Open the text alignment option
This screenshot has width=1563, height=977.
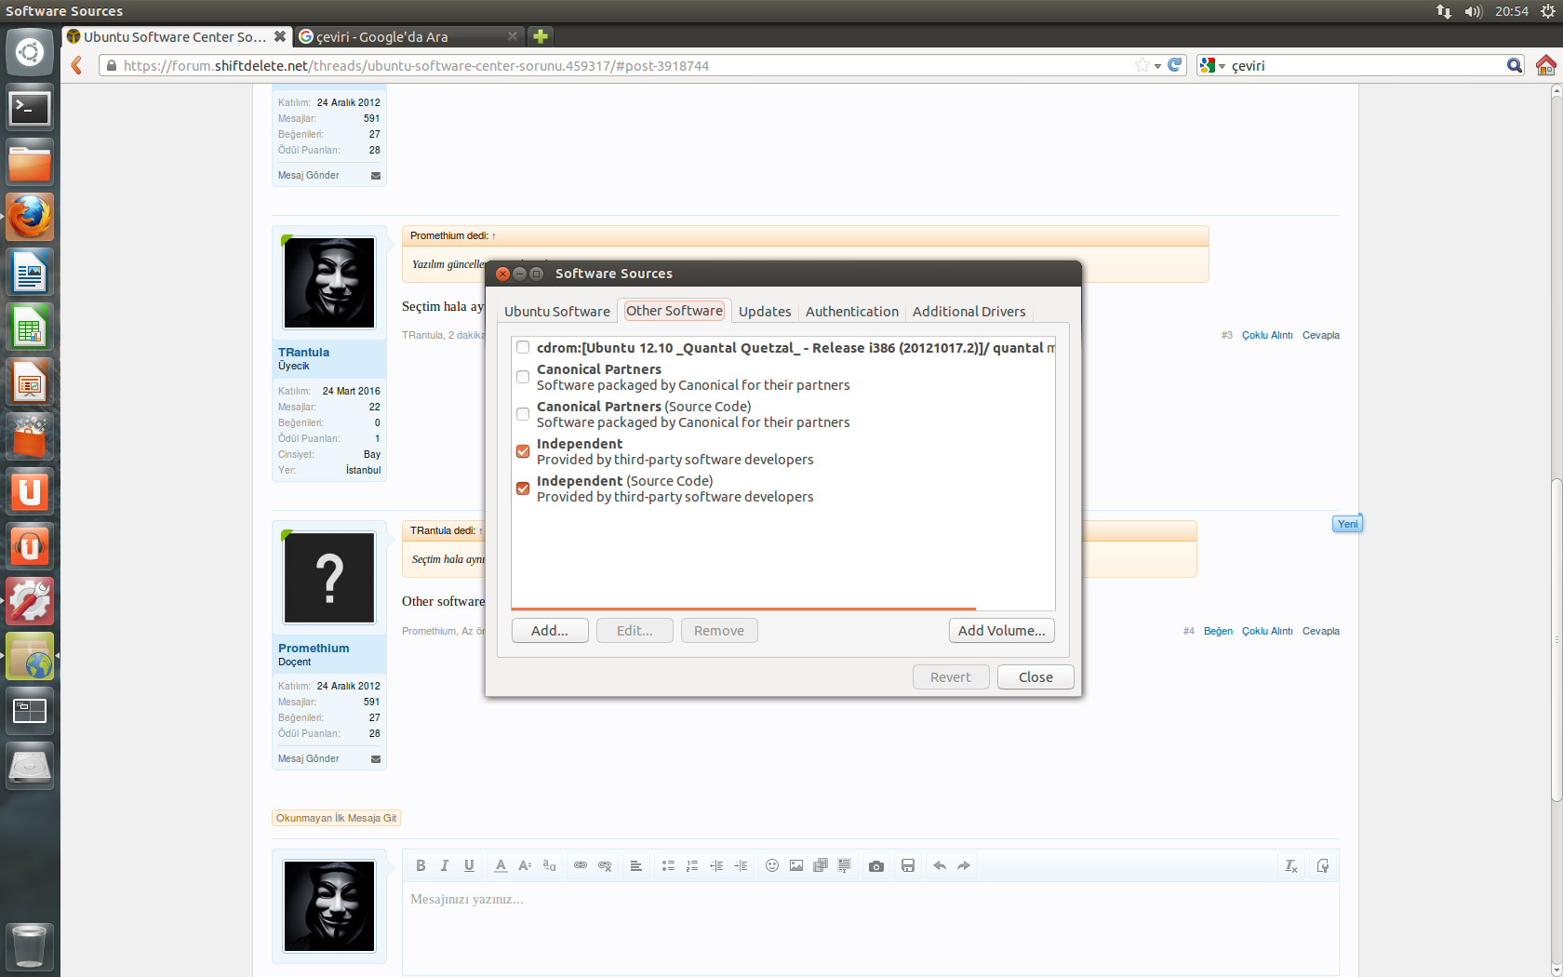(x=636, y=865)
